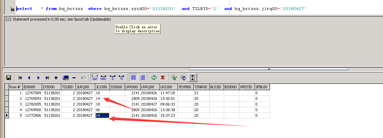The width and height of the screenshot is (383, 138).
Task: Click LRSJ00 column header
Action: (169, 87)
